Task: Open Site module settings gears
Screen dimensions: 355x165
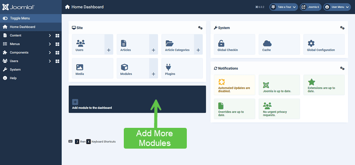Action: tap(200, 28)
